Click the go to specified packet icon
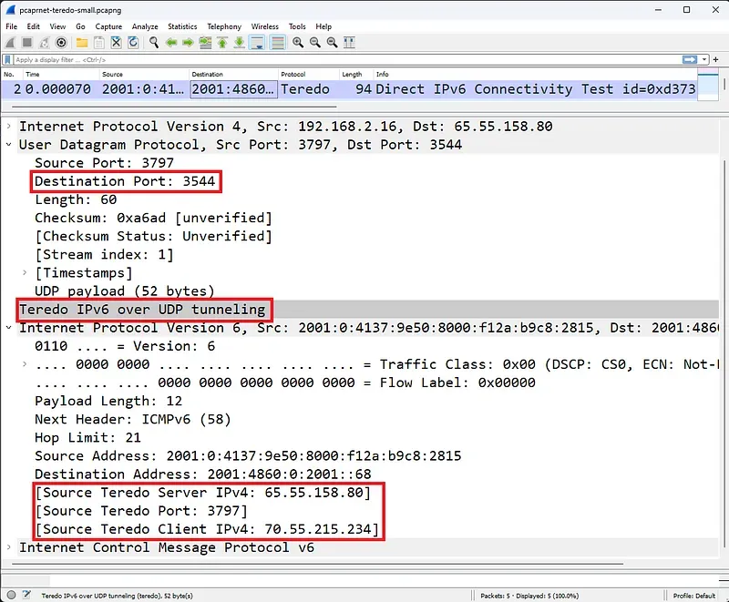 tap(205, 43)
